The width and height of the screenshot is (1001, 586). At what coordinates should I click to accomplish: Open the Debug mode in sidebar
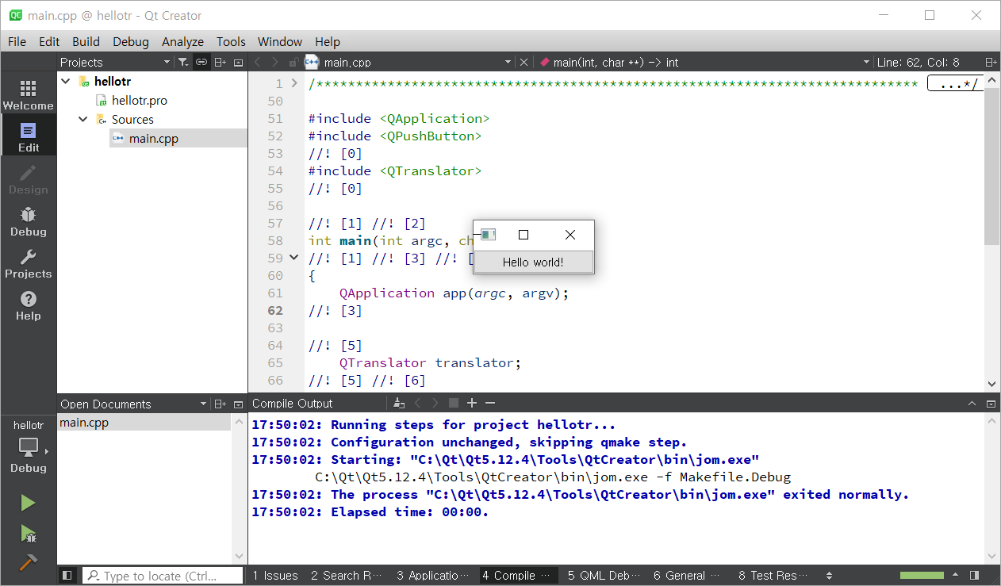pyautogui.click(x=28, y=221)
